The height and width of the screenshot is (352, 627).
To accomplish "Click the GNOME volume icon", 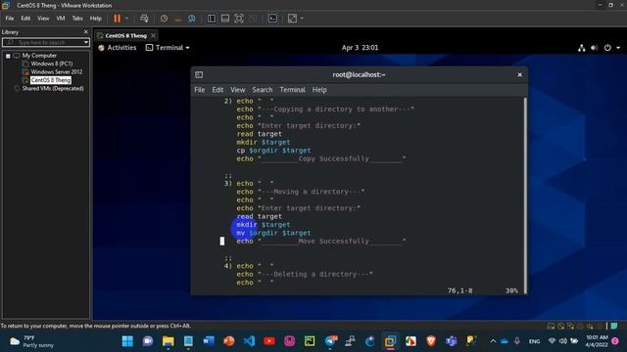I will click(x=595, y=48).
